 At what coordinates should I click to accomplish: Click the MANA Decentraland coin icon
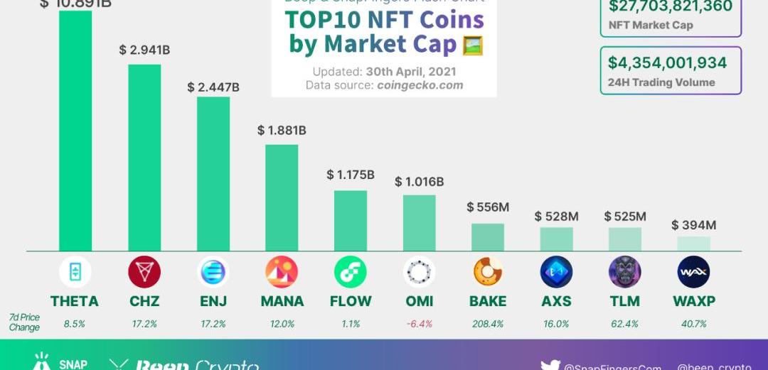(x=282, y=272)
